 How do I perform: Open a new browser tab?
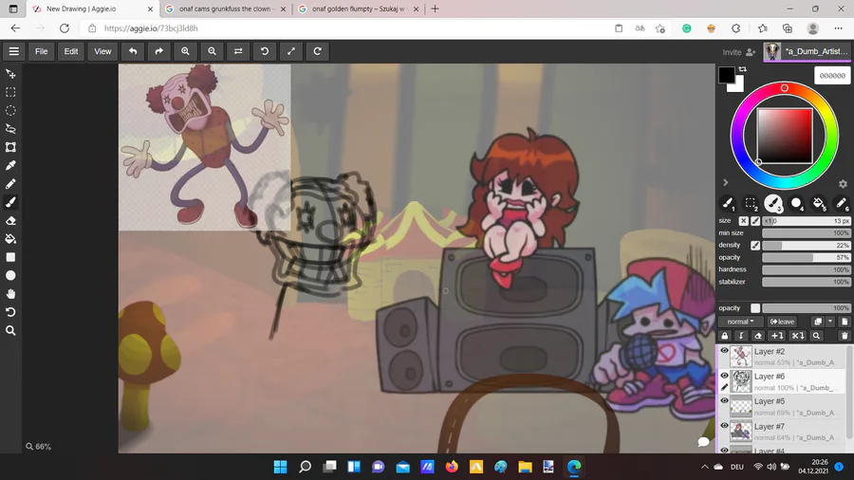(x=435, y=9)
